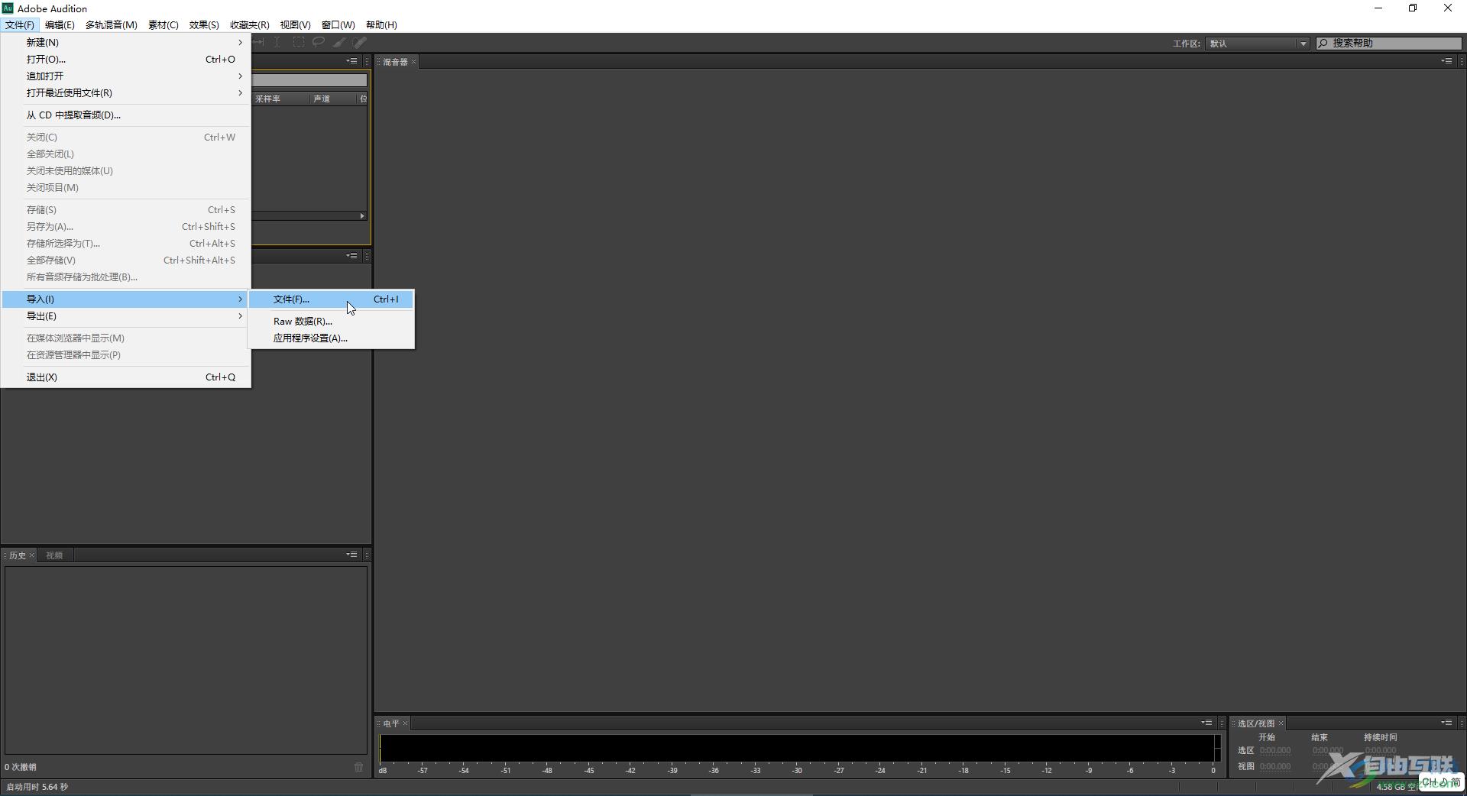Image resolution: width=1467 pixels, height=796 pixels.
Task: Click the 声道 column header
Action: [333, 99]
